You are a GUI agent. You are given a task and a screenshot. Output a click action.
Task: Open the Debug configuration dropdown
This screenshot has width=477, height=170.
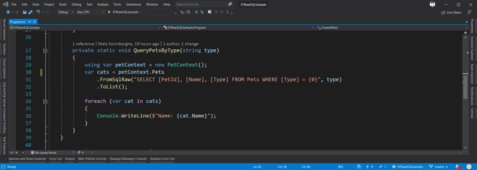point(66,12)
